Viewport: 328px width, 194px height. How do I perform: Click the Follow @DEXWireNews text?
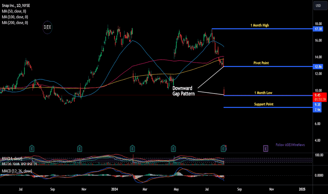pos(290,145)
